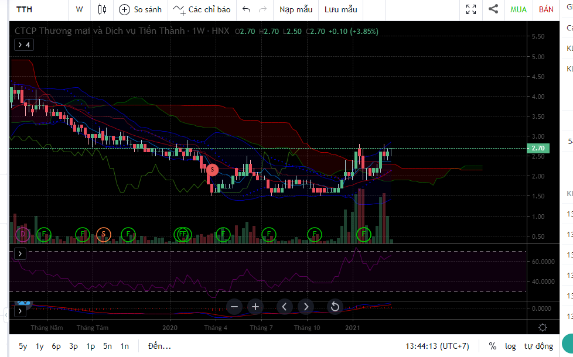Zoom out using the minus button
Screen dimensions: 573x357
pos(234,307)
